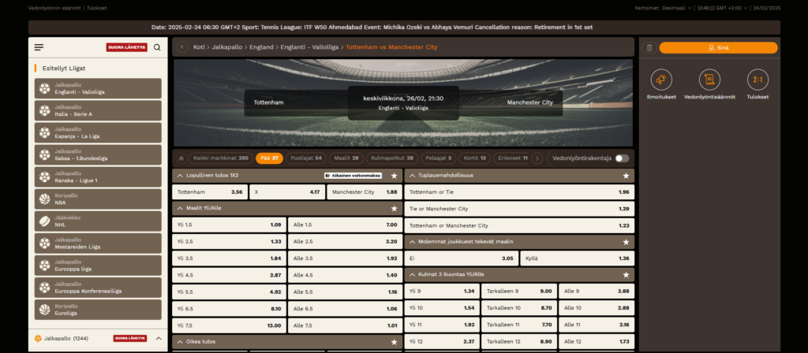Open Ranska - Ligue 1 league
808x353 pixels.
tap(98, 177)
